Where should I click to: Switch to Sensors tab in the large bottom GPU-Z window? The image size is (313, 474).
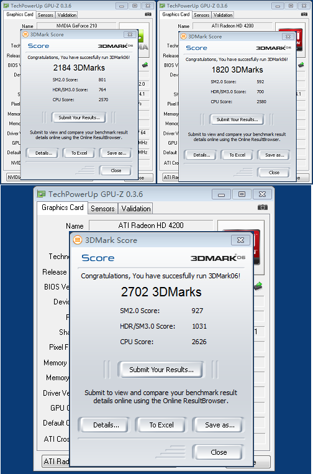102,209
